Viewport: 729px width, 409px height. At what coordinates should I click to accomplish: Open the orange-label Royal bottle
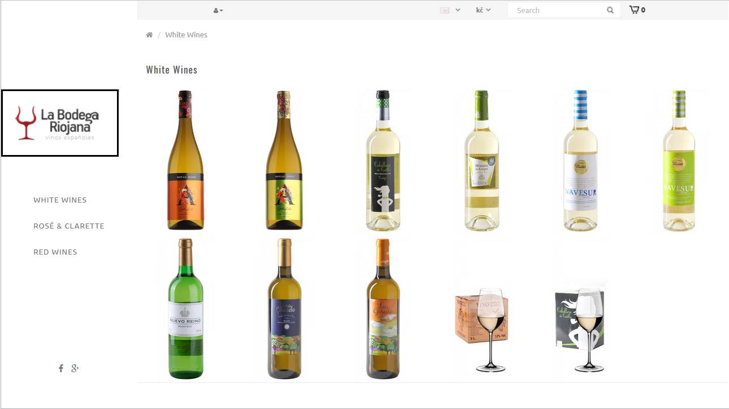pyautogui.click(x=185, y=161)
